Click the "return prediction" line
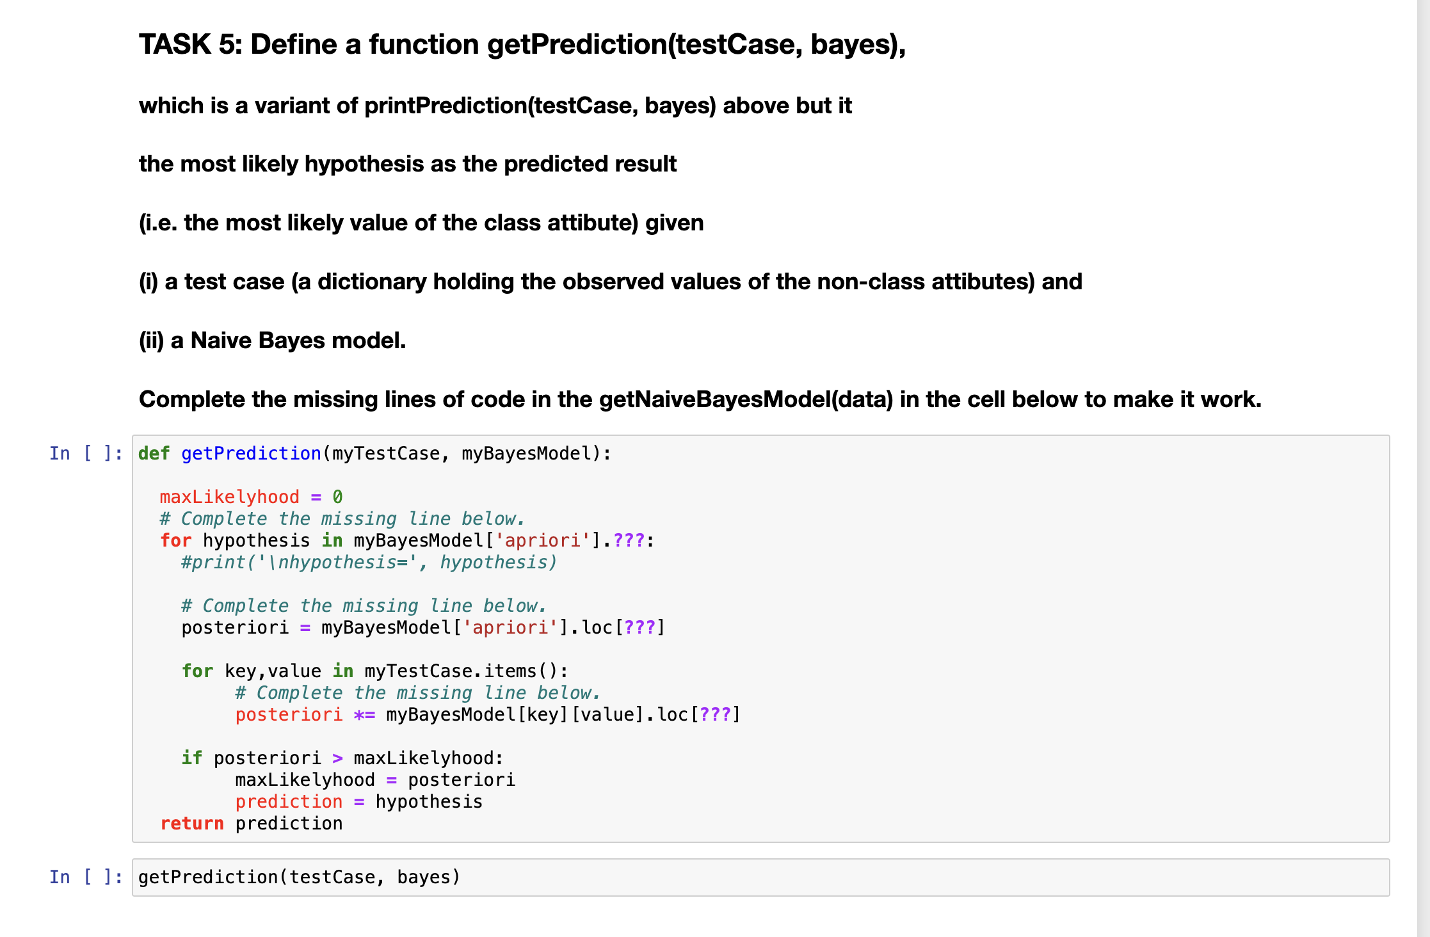1430x937 pixels. [251, 823]
